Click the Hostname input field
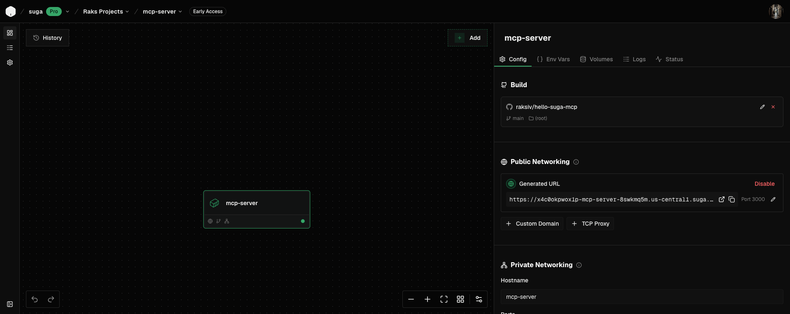This screenshot has height=314, width=790. tap(642, 297)
